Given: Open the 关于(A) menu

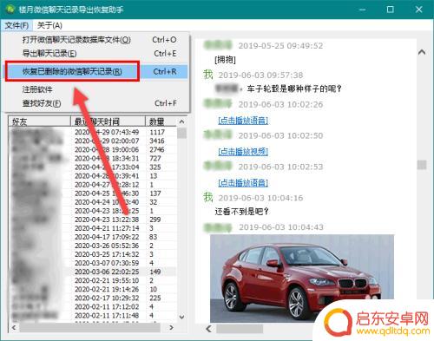Looking at the screenshot, I should (x=49, y=25).
